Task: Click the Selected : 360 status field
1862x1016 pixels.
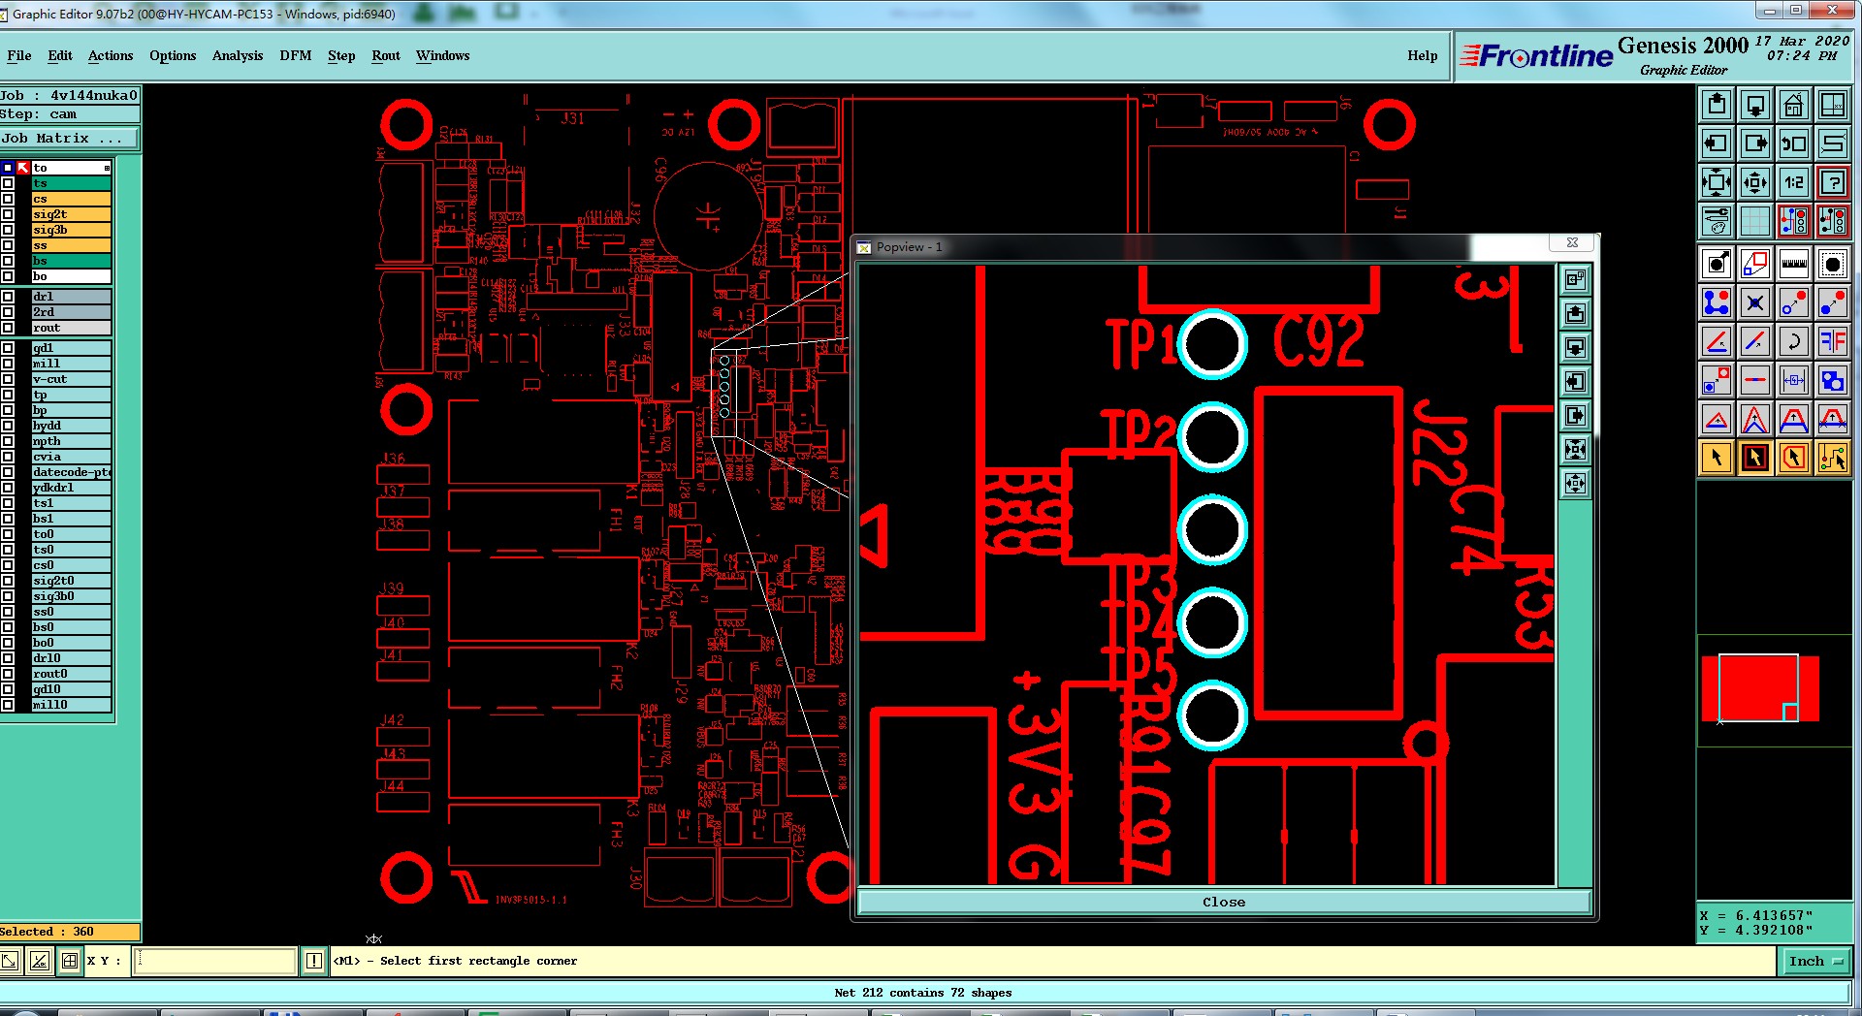Action: point(70,932)
